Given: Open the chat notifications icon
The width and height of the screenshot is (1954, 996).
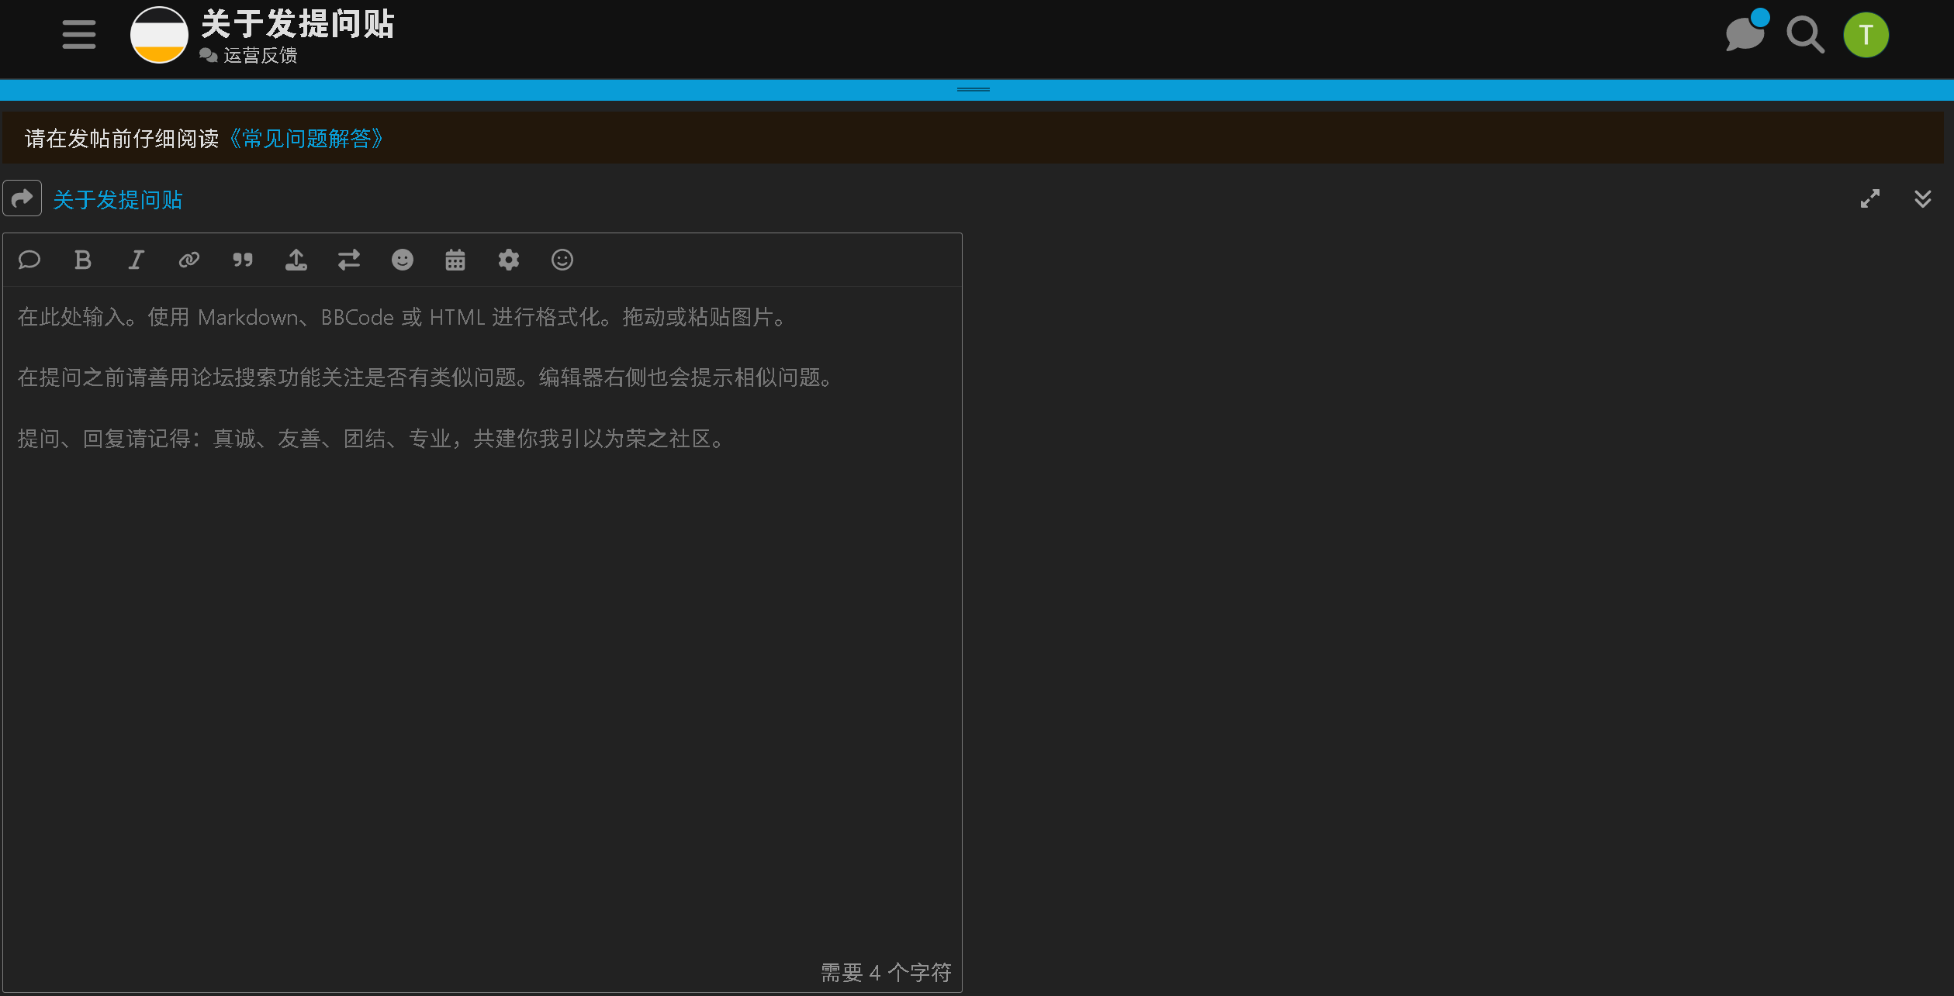Looking at the screenshot, I should 1745,33.
